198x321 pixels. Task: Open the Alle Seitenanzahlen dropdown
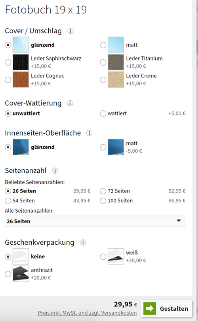tap(95, 221)
